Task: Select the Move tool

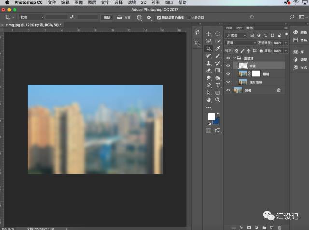Action: click(209, 34)
